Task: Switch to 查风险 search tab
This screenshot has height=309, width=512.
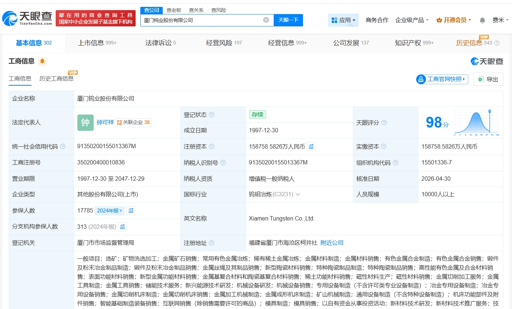Action: pyautogui.click(x=219, y=10)
